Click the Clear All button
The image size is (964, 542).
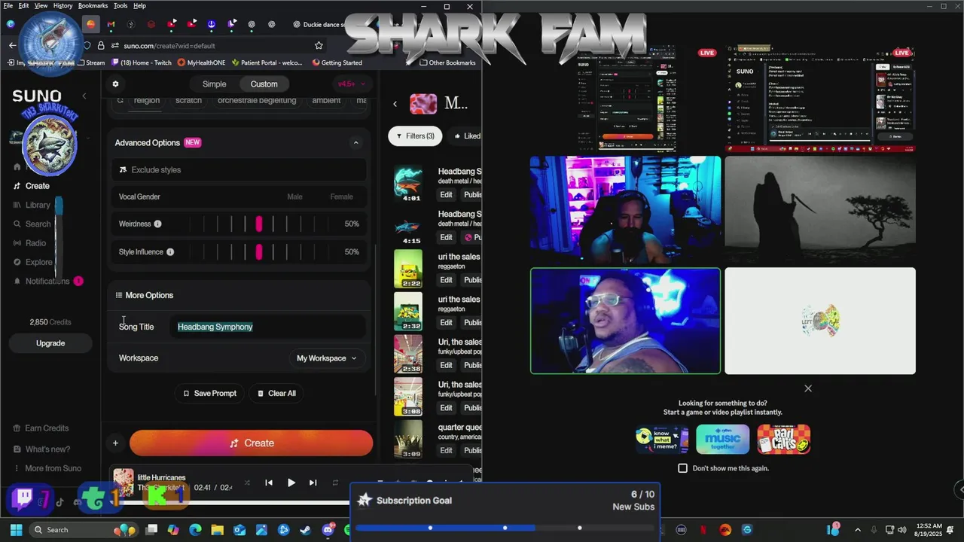tap(276, 393)
